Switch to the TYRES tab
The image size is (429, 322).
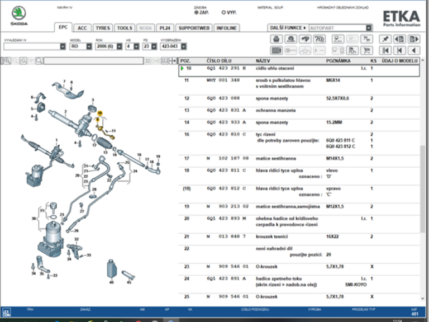pos(102,27)
